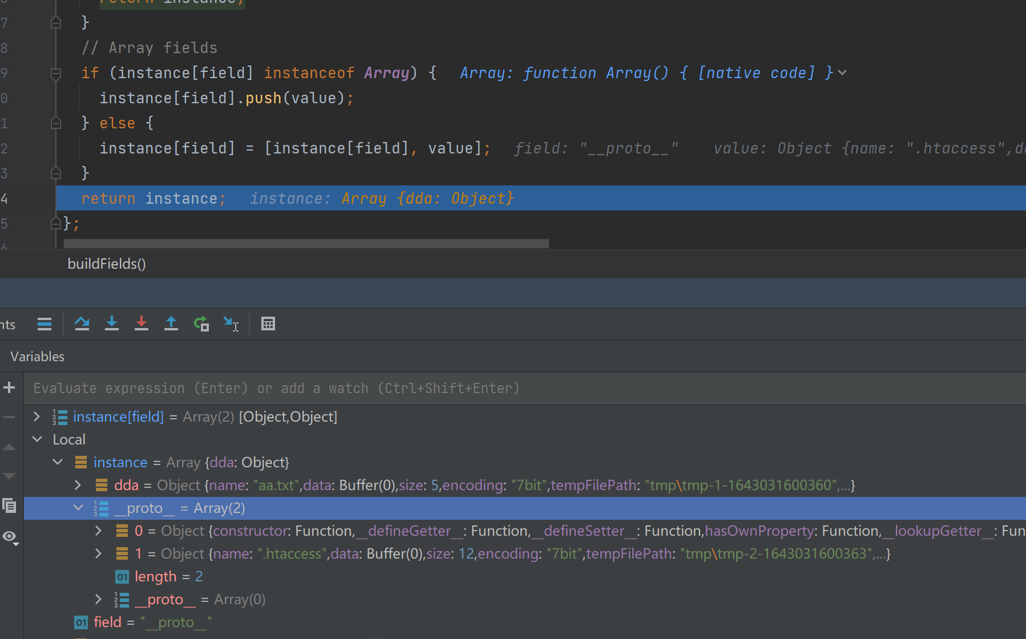Click the instance = Array {dda: Object} label
The height and width of the screenshot is (639, 1026).
[191, 462]
